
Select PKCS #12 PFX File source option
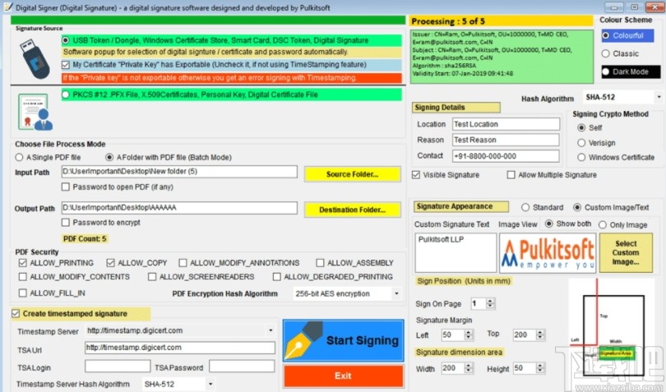point(66,95)
